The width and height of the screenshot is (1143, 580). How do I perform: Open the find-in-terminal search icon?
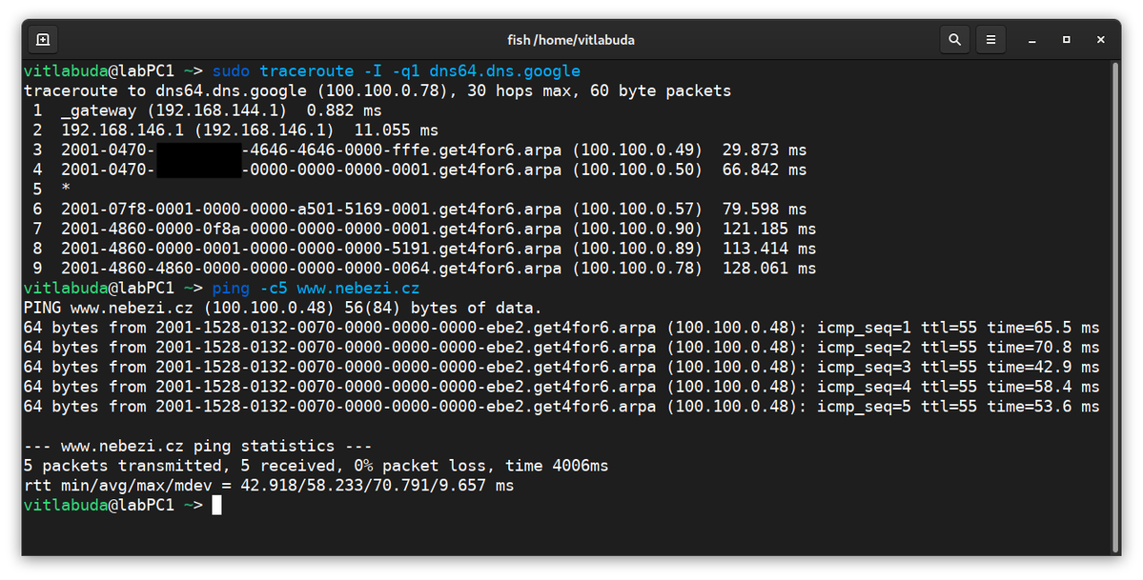(954, 40)
